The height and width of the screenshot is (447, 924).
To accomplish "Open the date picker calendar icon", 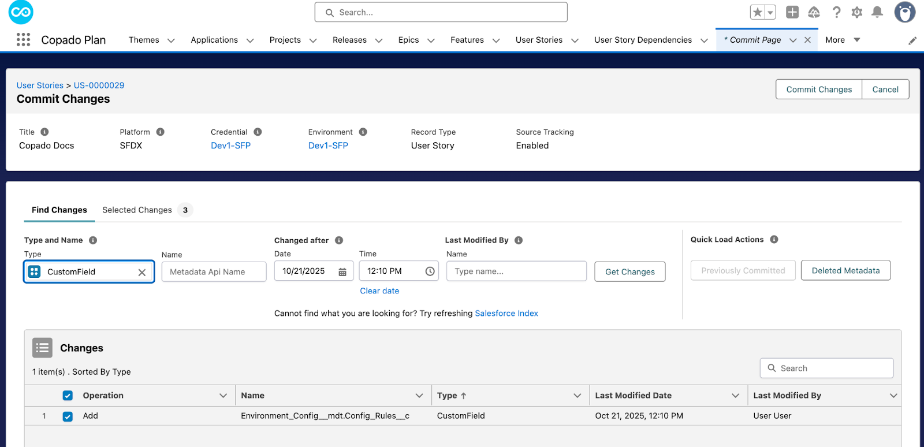I will 342,272.
